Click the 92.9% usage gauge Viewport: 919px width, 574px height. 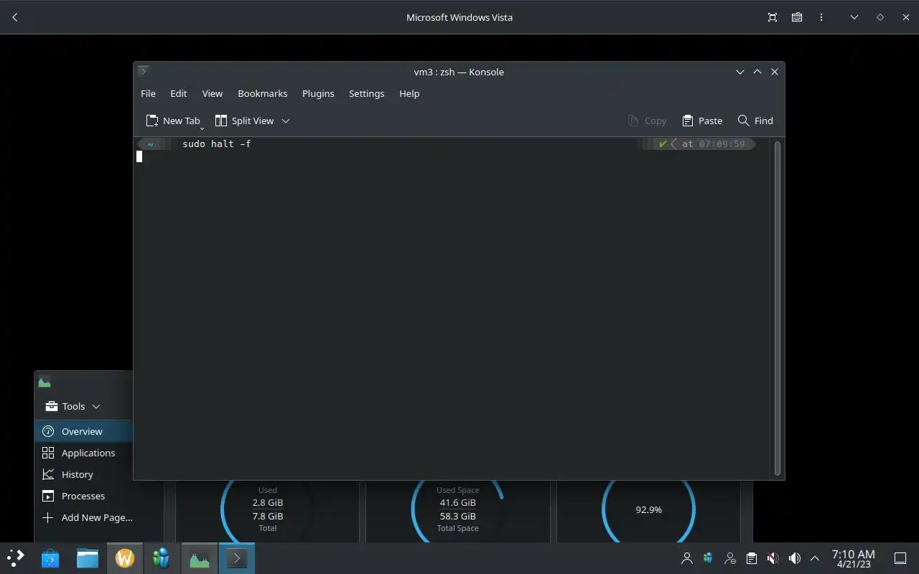[x=648, y=509]
